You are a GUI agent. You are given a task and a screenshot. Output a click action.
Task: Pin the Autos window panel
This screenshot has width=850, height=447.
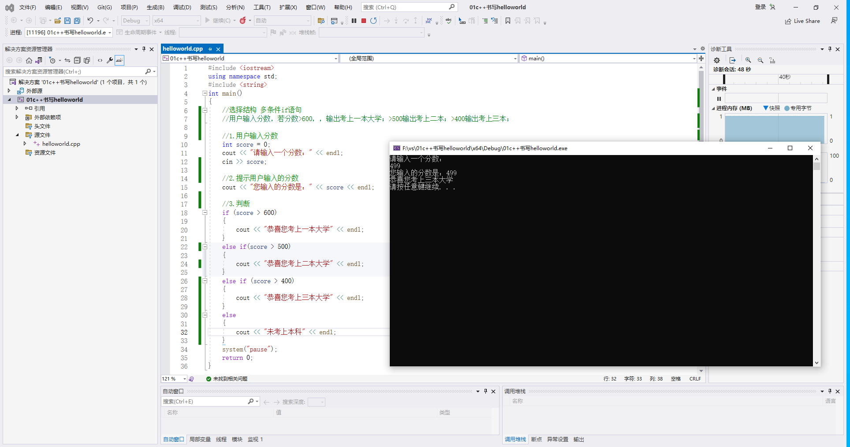tap(485, 391)
